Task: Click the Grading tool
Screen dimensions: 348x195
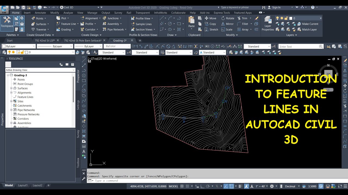Action: coord(63,30)
